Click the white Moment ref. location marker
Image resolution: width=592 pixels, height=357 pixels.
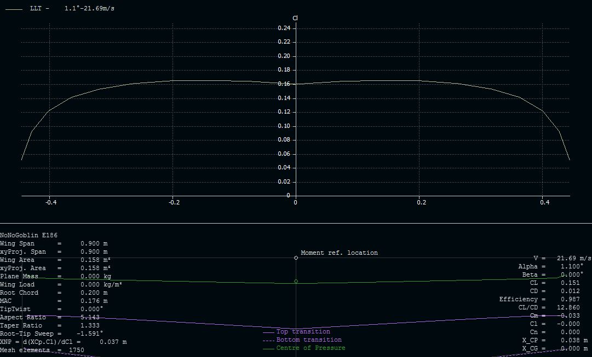pyautogui.click(x=296, y=257)
